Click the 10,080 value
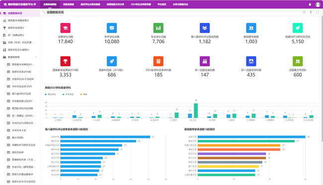The height and width of the screenshot is (185, 323). 112,42
